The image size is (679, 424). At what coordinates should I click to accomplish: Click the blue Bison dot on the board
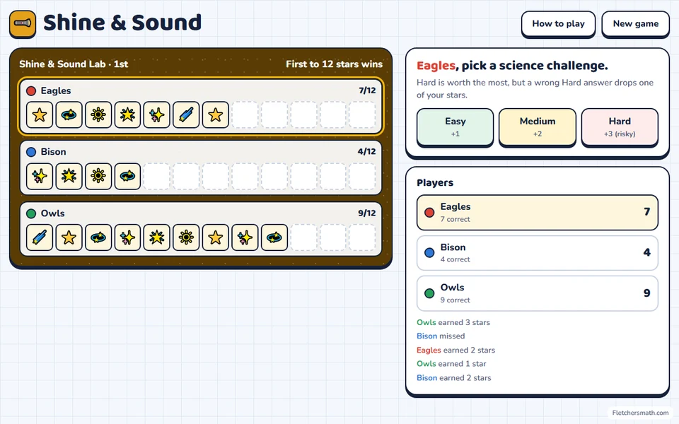coord(31,152)
